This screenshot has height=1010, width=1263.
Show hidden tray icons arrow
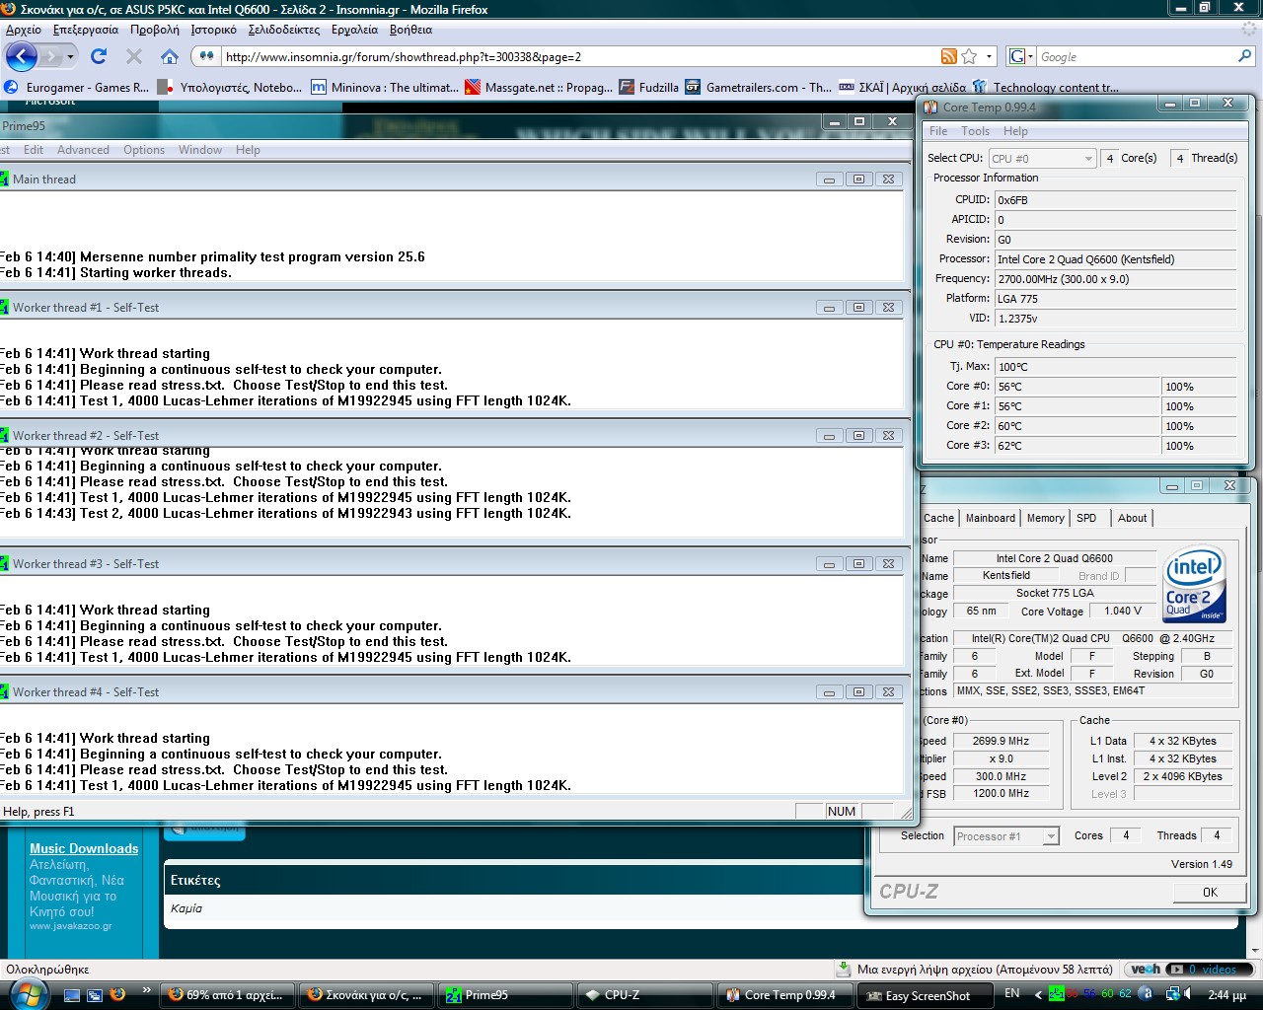click(x=1038, y=994)
